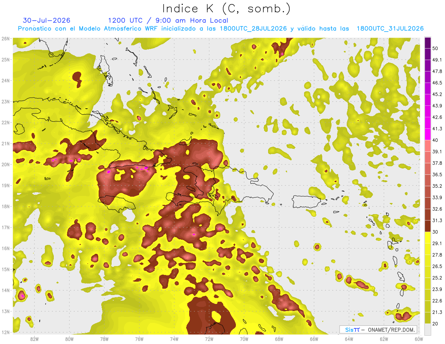445x344 pixels.
Task: Click the colorbar value 46.5
Action: (437, 83)
